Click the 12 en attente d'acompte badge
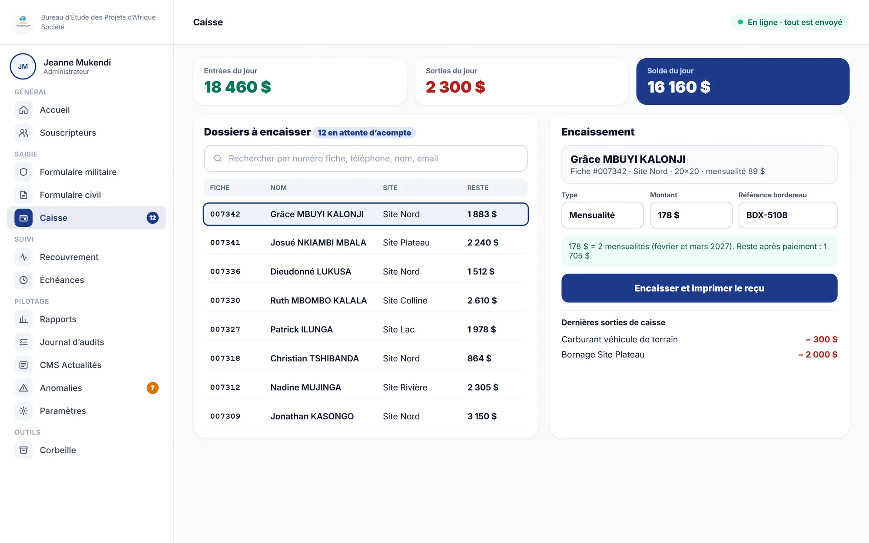 (364, 132)
